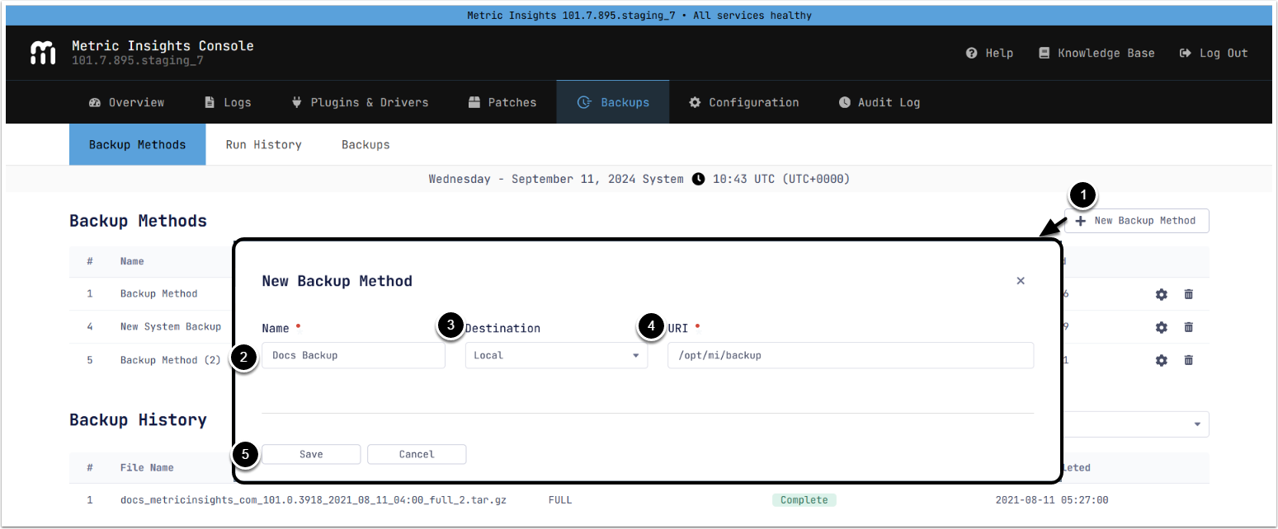The image size is (1278, 529).
Task: Open settings gear for Backup Method row
Action: click(1162, 294)
